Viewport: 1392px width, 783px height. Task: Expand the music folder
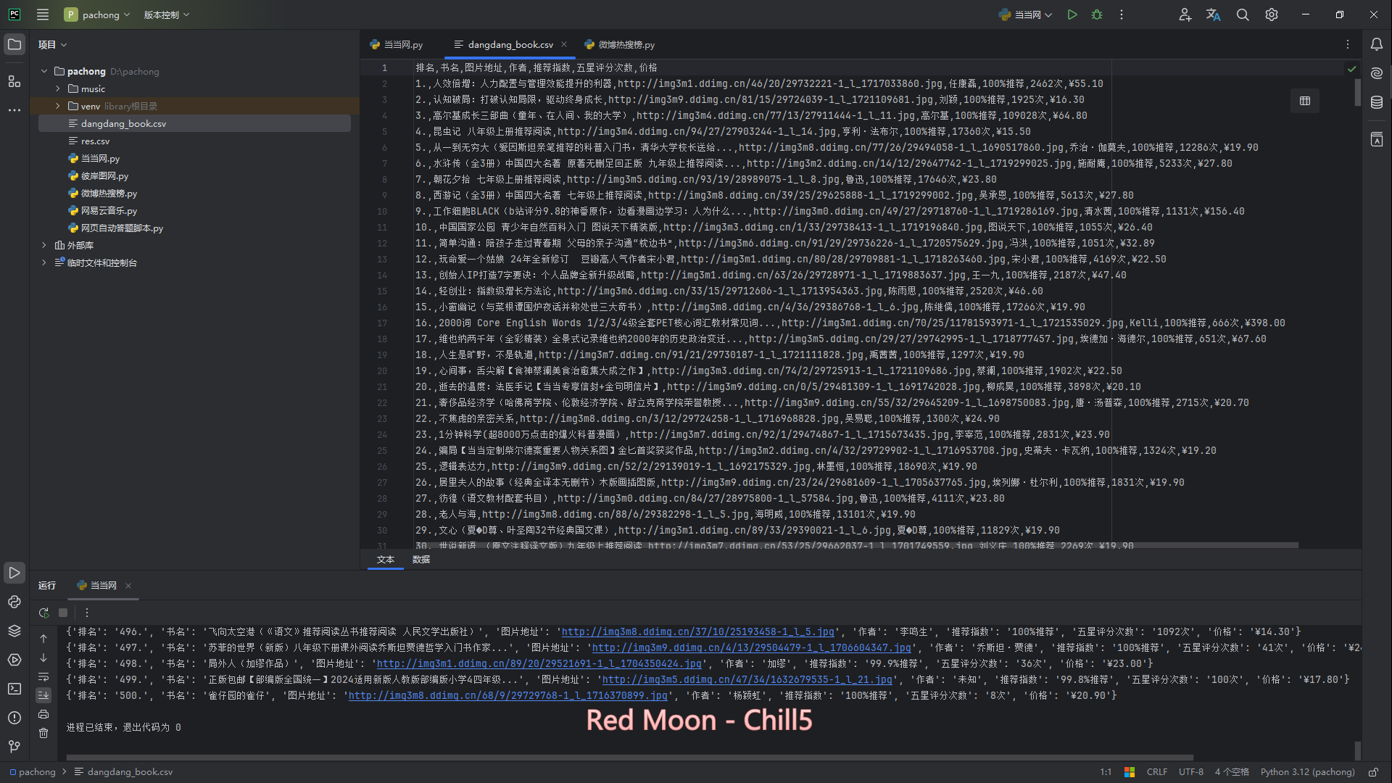pyautogui.click(x=58, y=88)
